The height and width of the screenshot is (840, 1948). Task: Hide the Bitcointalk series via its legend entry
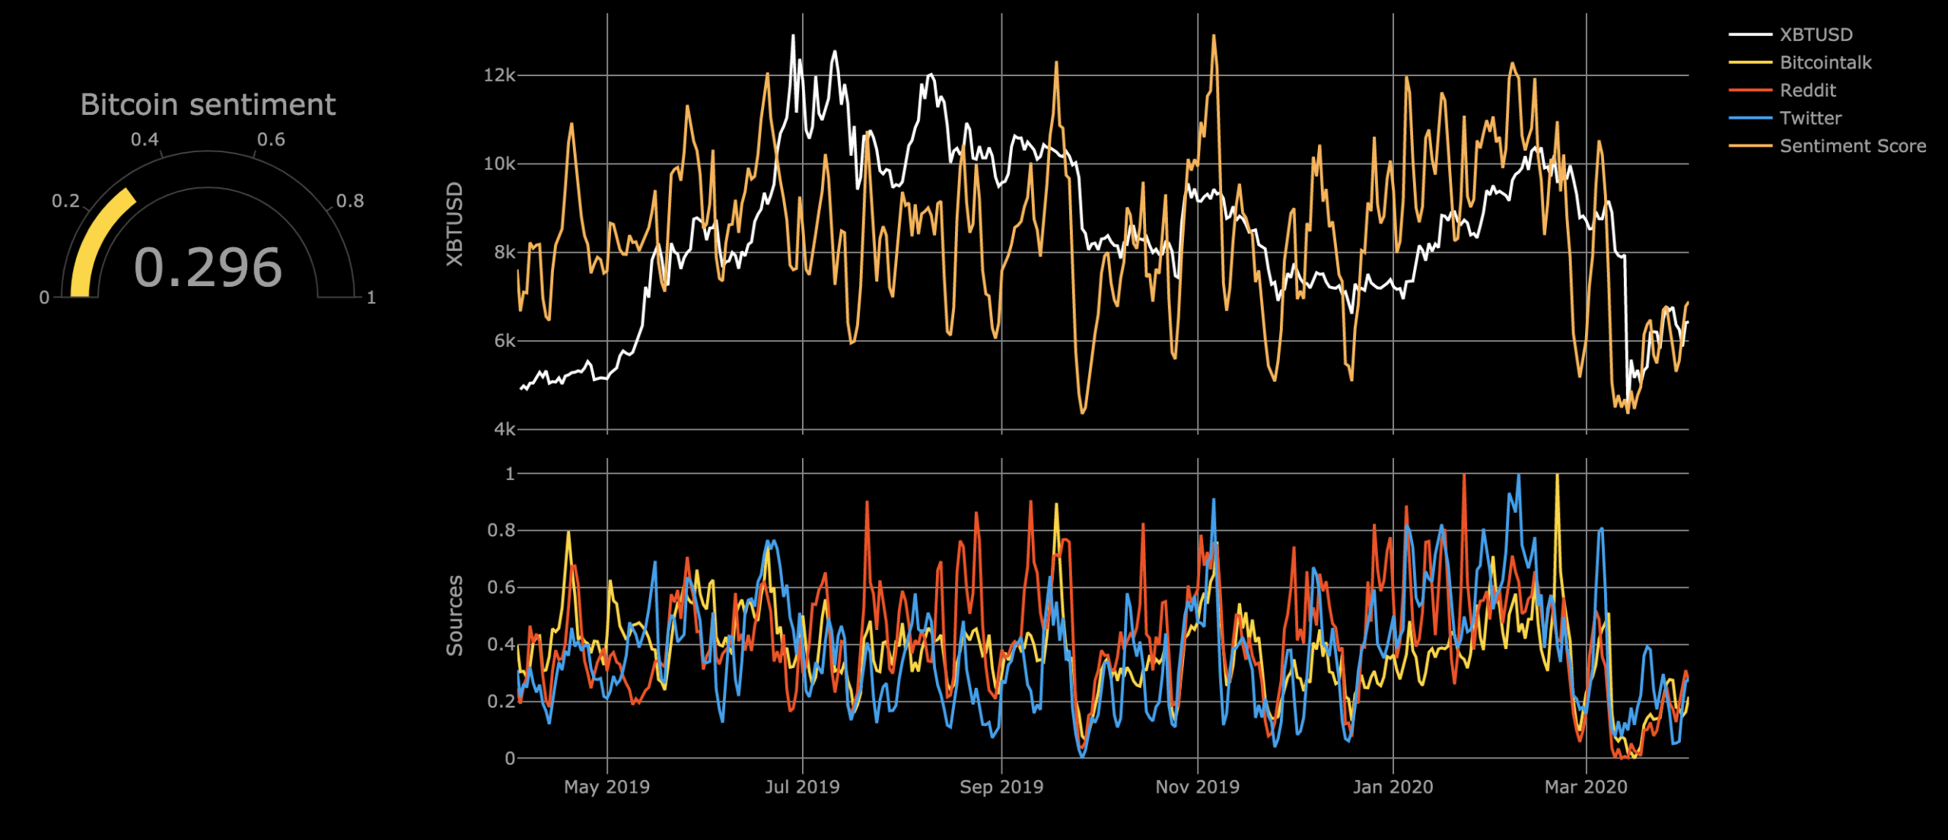tap(1826, 62)
